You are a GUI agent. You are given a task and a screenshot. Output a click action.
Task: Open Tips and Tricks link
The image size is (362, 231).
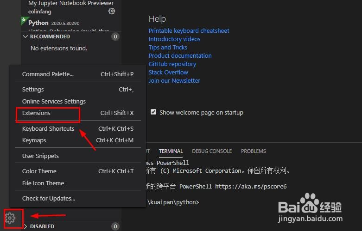tap(168, 47)
